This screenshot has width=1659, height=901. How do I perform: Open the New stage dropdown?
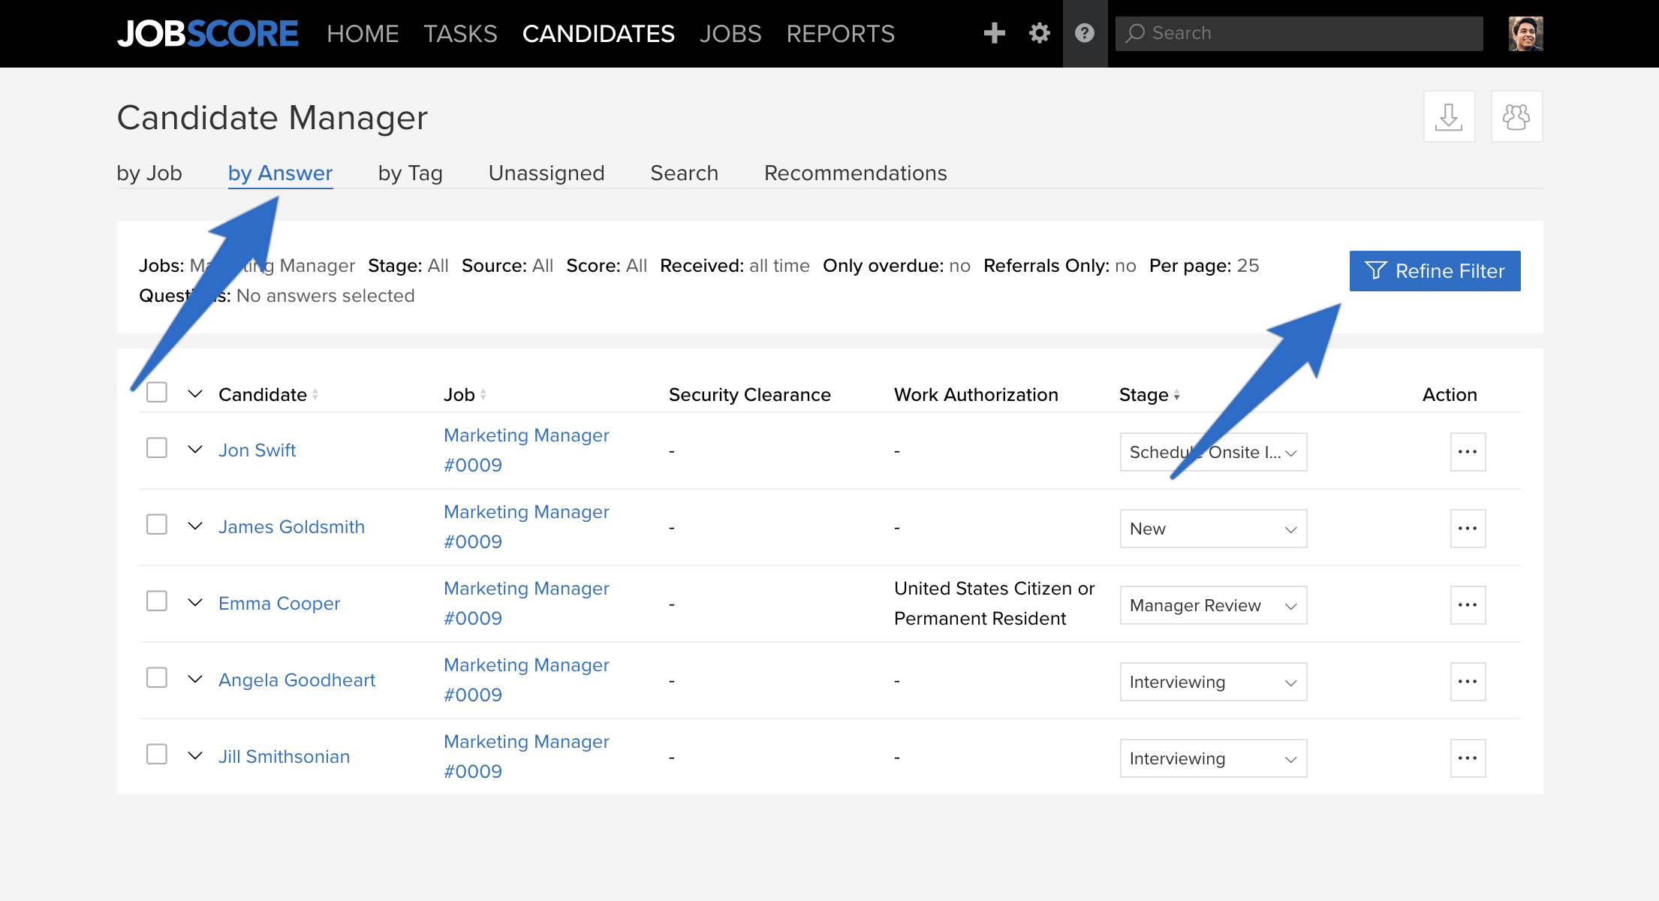tap(1213, 529)
